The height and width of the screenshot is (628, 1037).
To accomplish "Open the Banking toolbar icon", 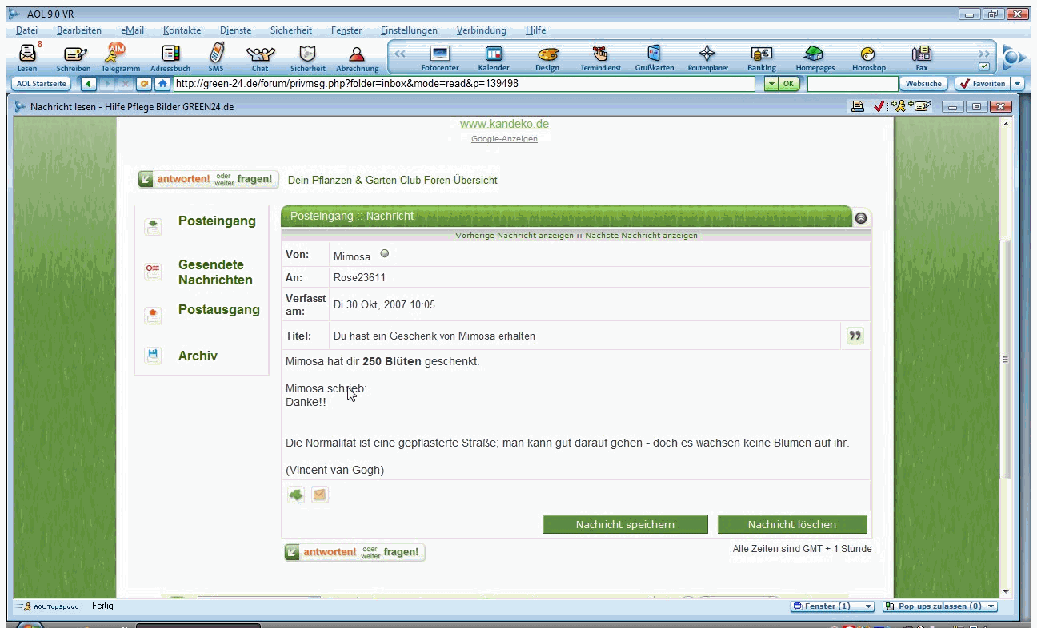I will coord(761,56).
